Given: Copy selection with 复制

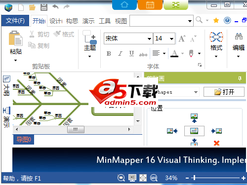Looking at the screenshot, I should [39, 45].
